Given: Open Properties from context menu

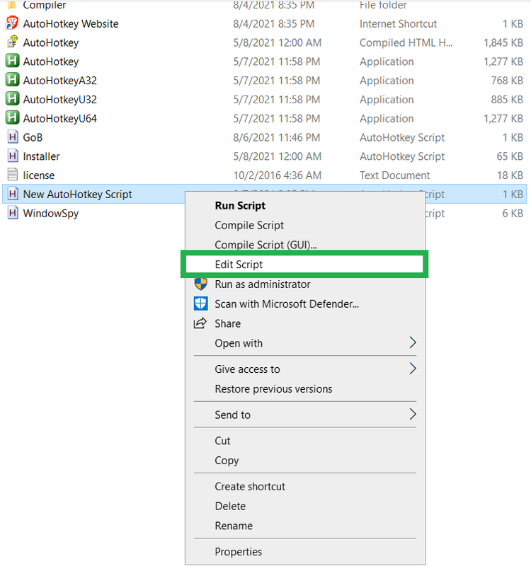Looking at the screenshot, I should [x=239, y=552].
